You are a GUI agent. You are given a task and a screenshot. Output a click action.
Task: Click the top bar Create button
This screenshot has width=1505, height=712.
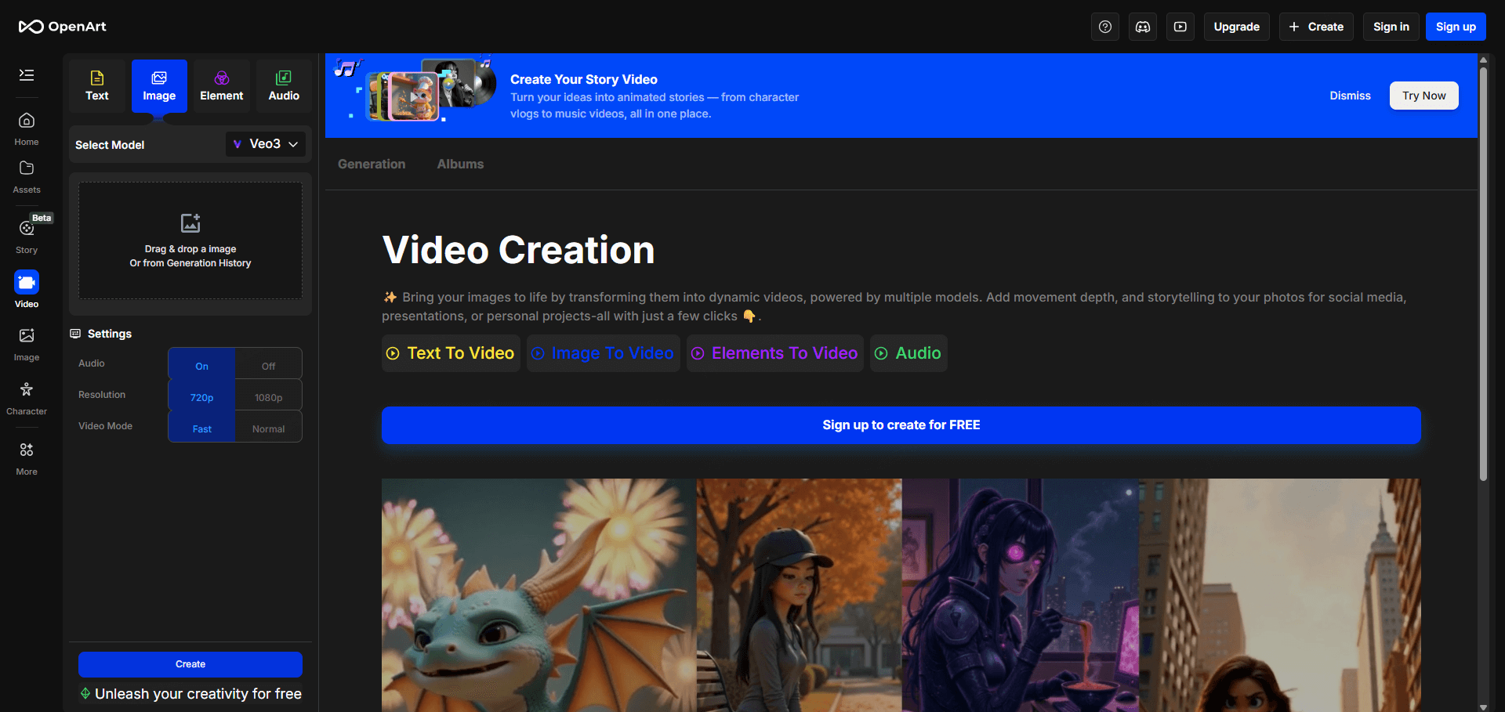[x=1316, y=27]
